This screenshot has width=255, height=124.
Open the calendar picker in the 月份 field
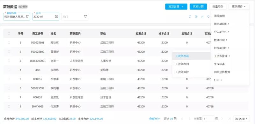click(56, 16)
